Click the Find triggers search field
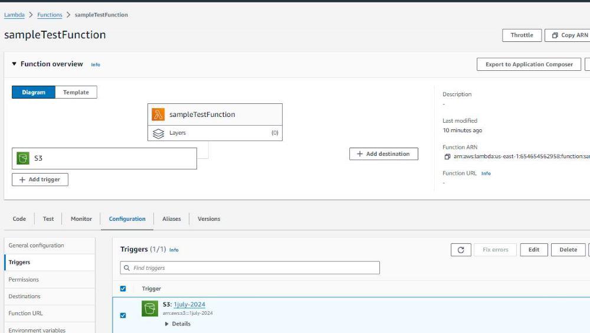The height and width of the screenshot is (333, 590). click(250, 268)
